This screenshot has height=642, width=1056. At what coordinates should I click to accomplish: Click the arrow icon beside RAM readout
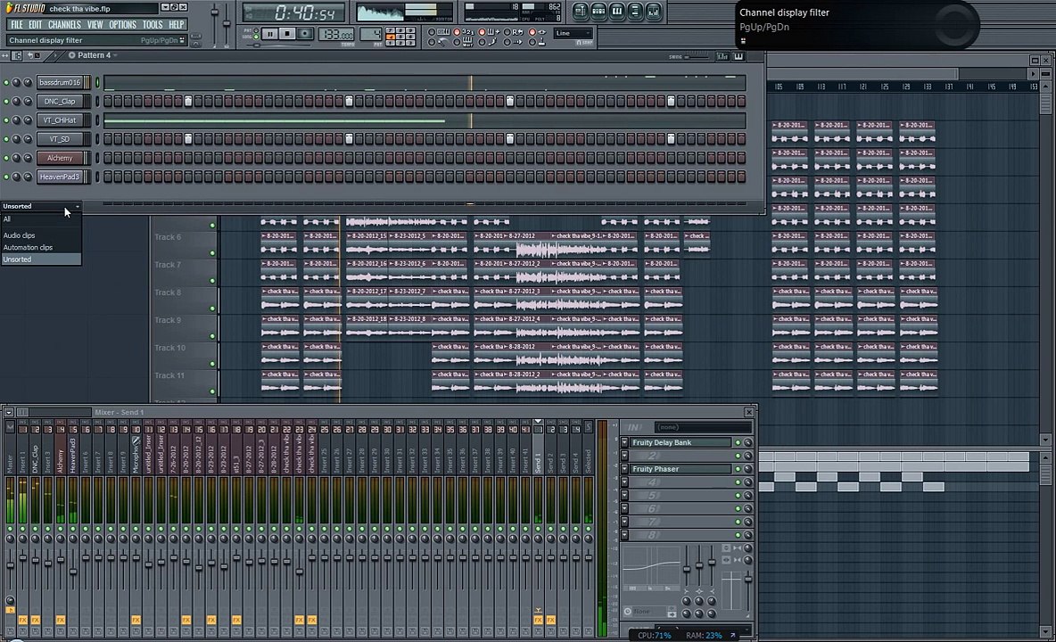pyautogui.click(x=733, y=635)
